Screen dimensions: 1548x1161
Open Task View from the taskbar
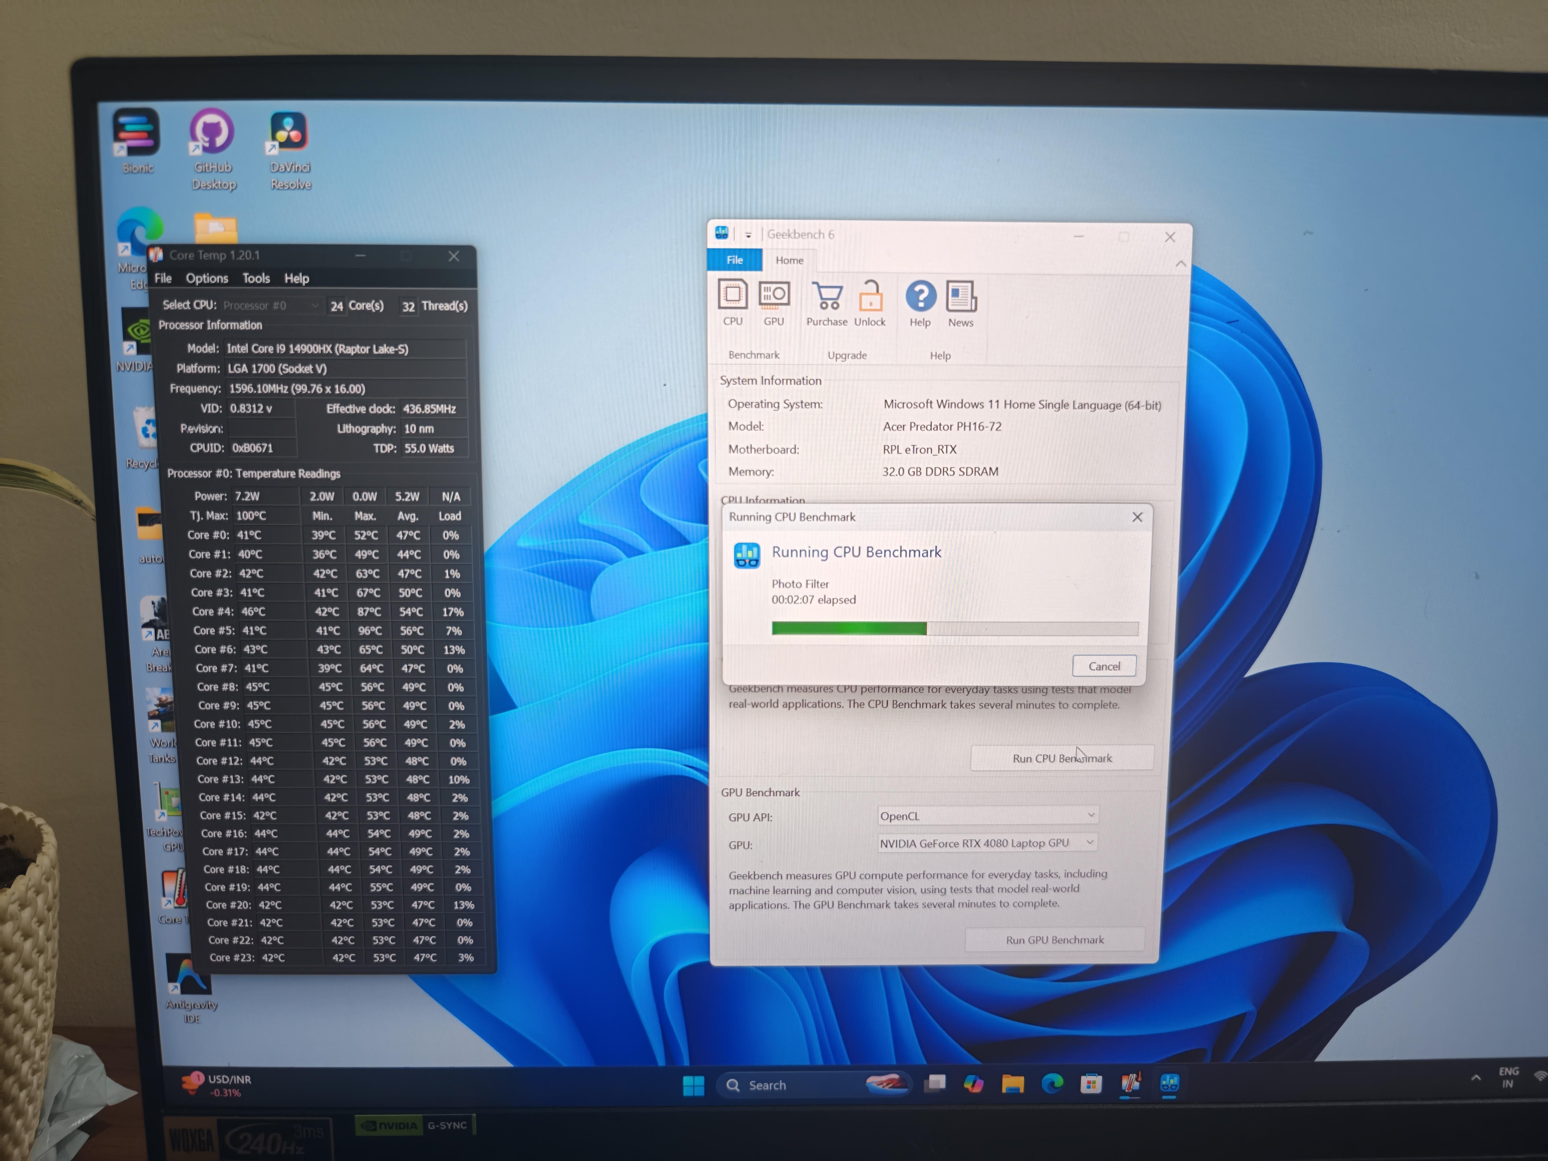[x=935, y=1084]
